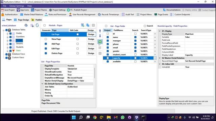
Task: Toggle Edit Code checkbox for Edit Page
Action: click(78, 48)
